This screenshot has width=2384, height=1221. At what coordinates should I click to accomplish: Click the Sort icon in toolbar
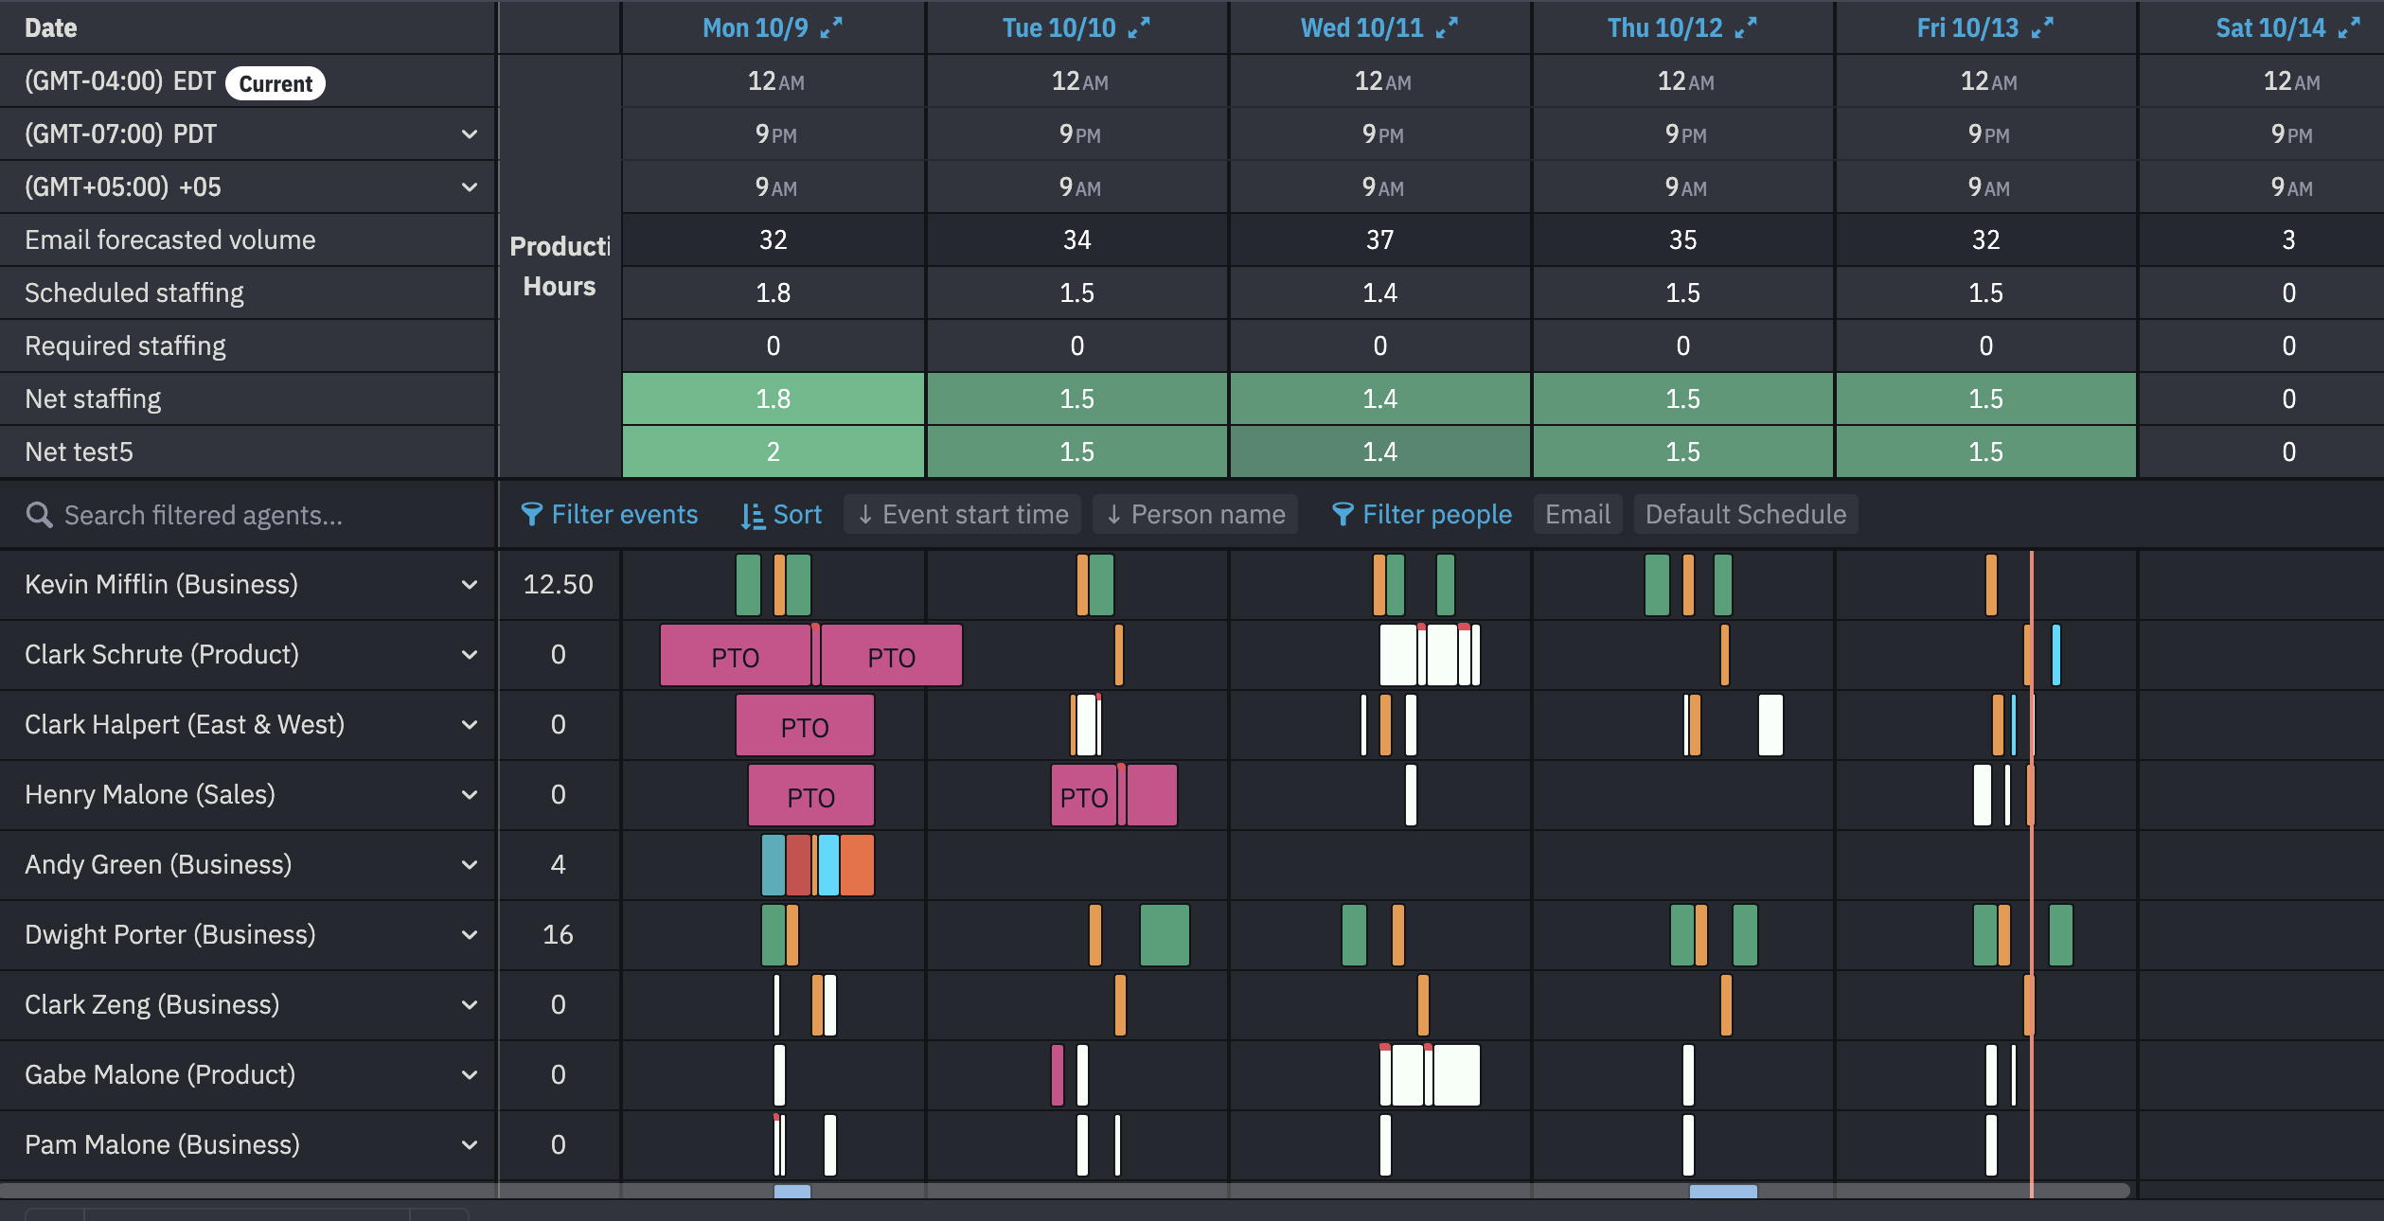click(x=753, y=515)
